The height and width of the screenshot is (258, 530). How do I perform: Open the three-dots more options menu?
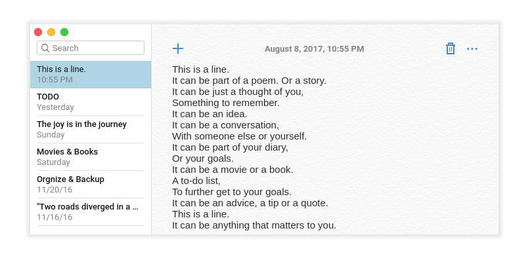[472, 49]
